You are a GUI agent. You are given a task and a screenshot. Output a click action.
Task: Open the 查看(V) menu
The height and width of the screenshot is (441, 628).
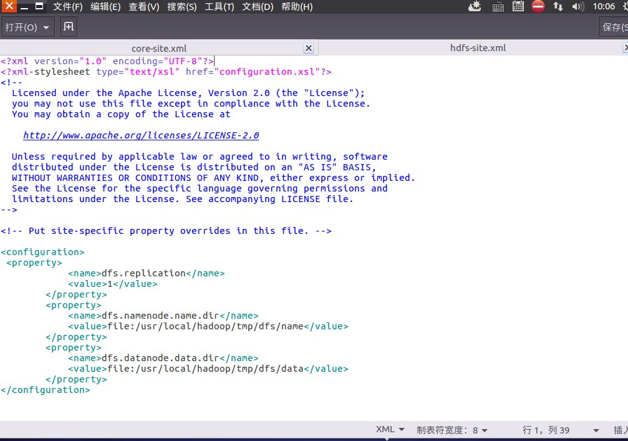pyautogui.click(x=144, y=7)
